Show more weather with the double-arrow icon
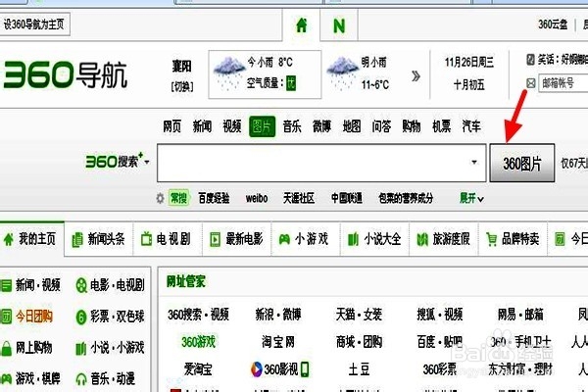588x392 pixels. [x=416, y=76]
